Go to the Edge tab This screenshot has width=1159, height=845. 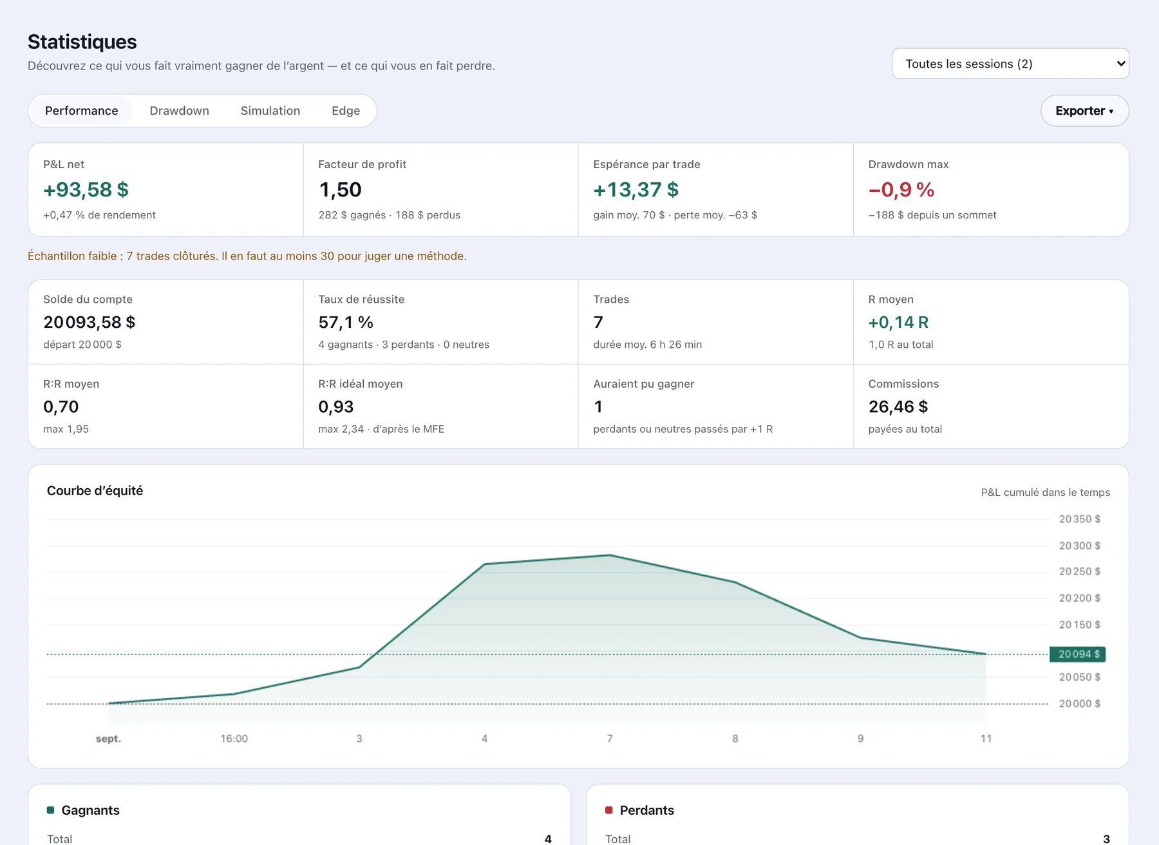(x=346, y=111)
